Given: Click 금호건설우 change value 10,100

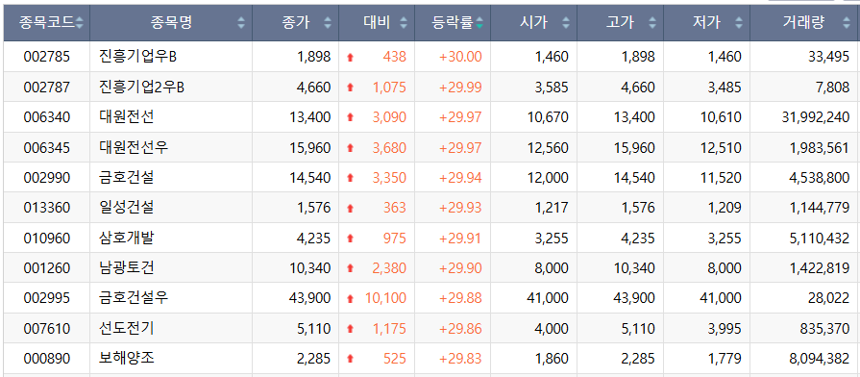Looking at the screenshot, I should 385,298.
